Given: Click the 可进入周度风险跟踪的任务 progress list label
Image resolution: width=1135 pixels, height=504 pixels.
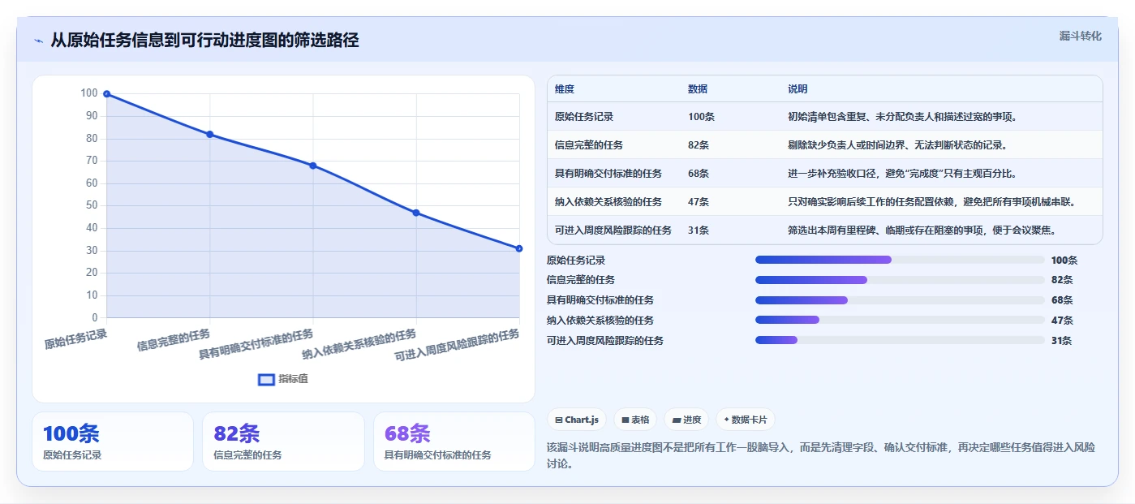Looking at the screenshot, I should [605, 341].
